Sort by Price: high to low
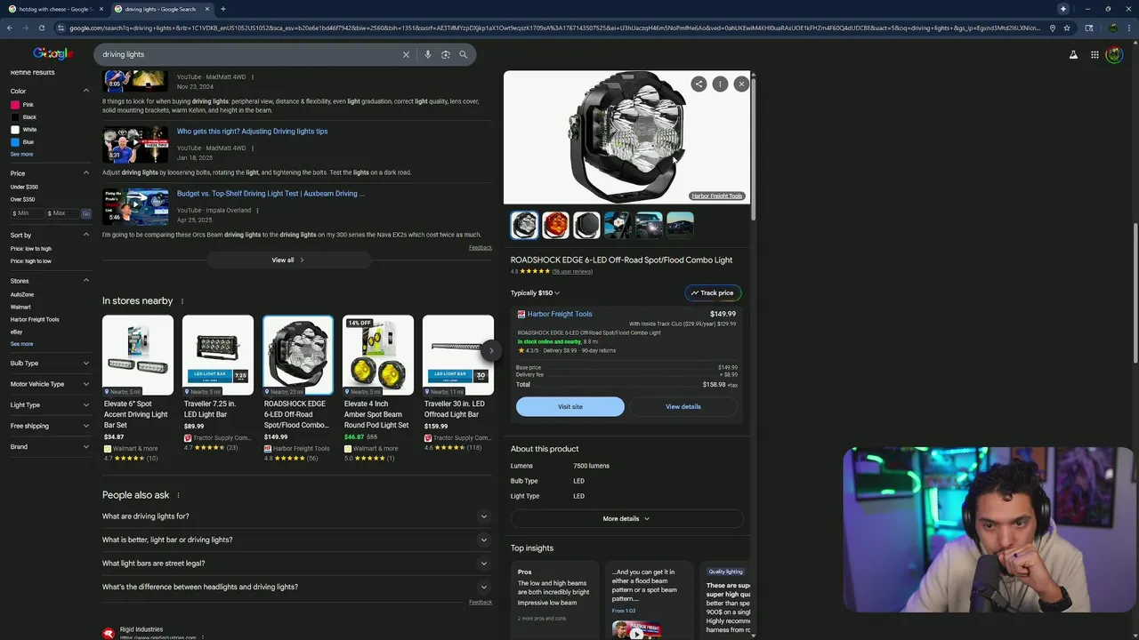This screenshot has height=640, width=1139. pos(31,261)
